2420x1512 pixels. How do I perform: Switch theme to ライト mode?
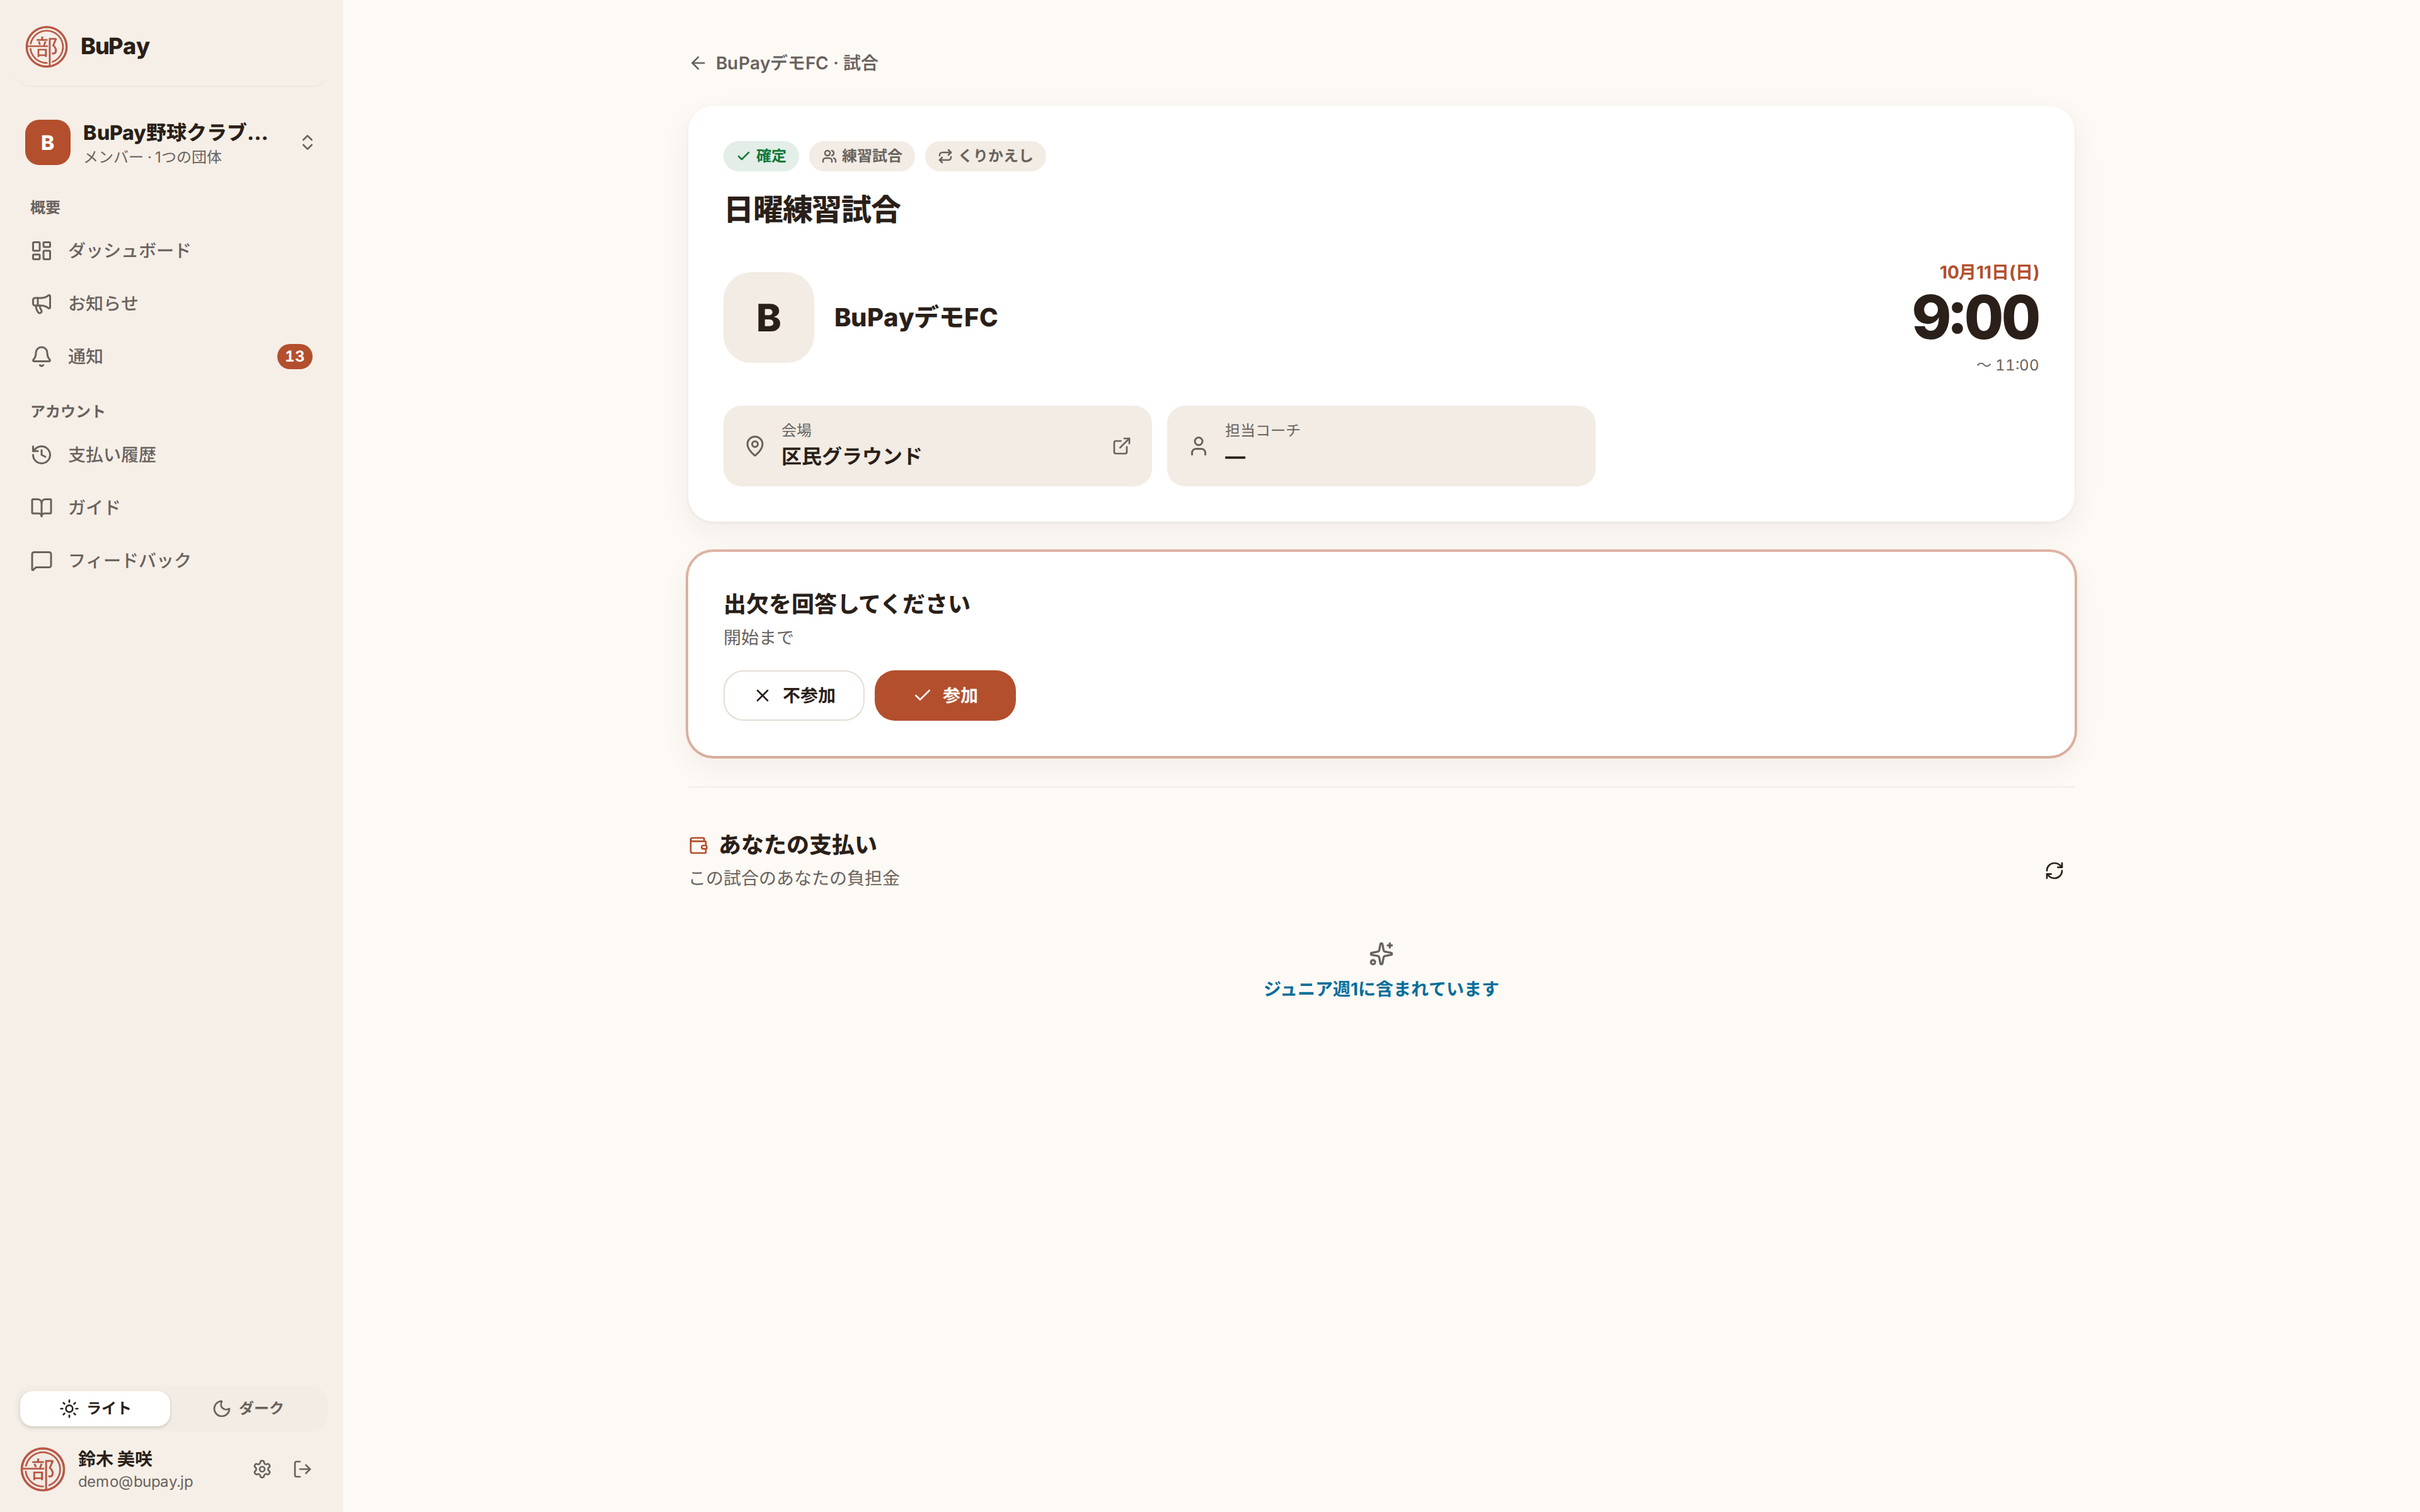(95, 1408)
